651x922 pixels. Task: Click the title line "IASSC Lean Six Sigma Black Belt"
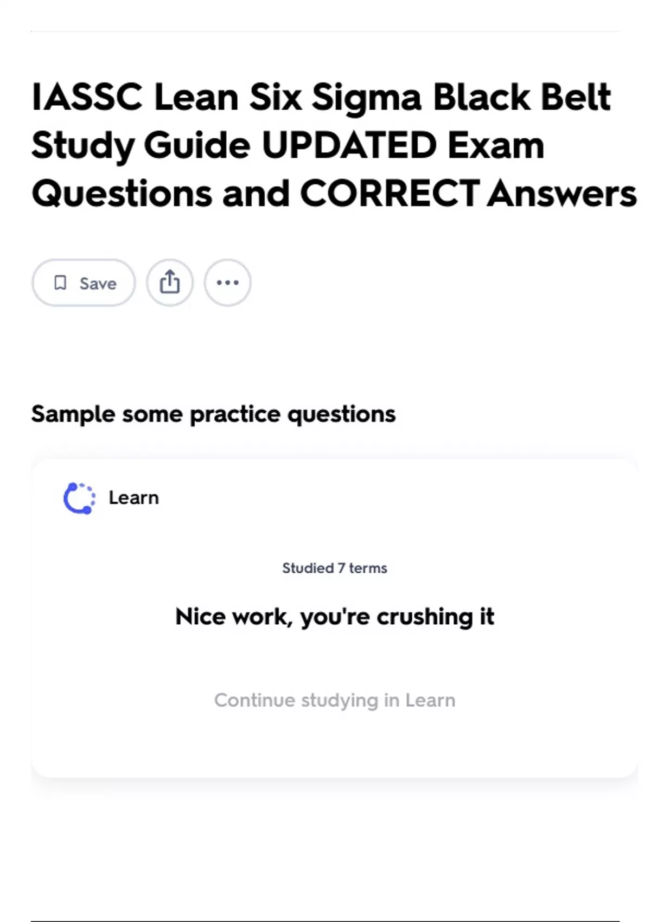pos(321,98)
